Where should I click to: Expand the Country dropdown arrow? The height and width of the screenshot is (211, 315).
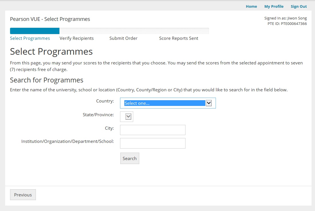click(x=209, y=103)
